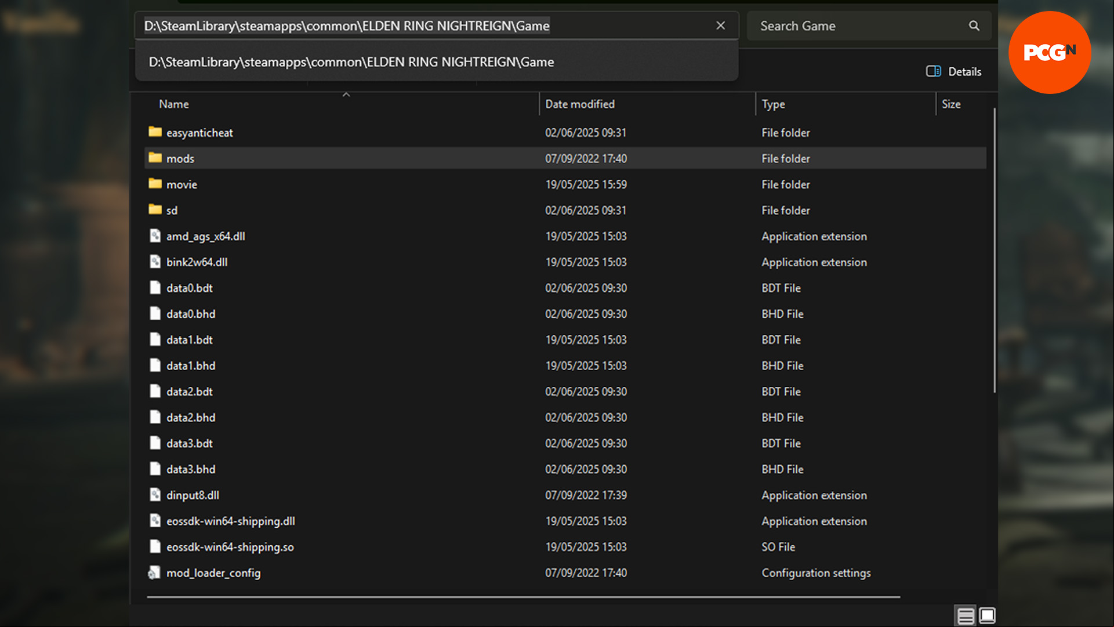The height and width of the screenshot is (627, 1114).
Task: Select file name amd_ags_x64.dll
Action: click(x=206, y=236)
